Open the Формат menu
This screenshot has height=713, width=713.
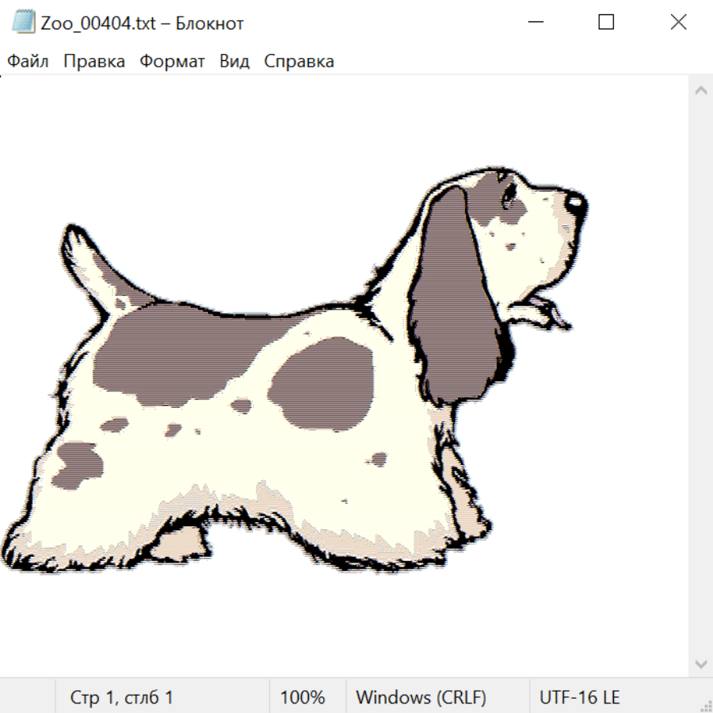172,62
